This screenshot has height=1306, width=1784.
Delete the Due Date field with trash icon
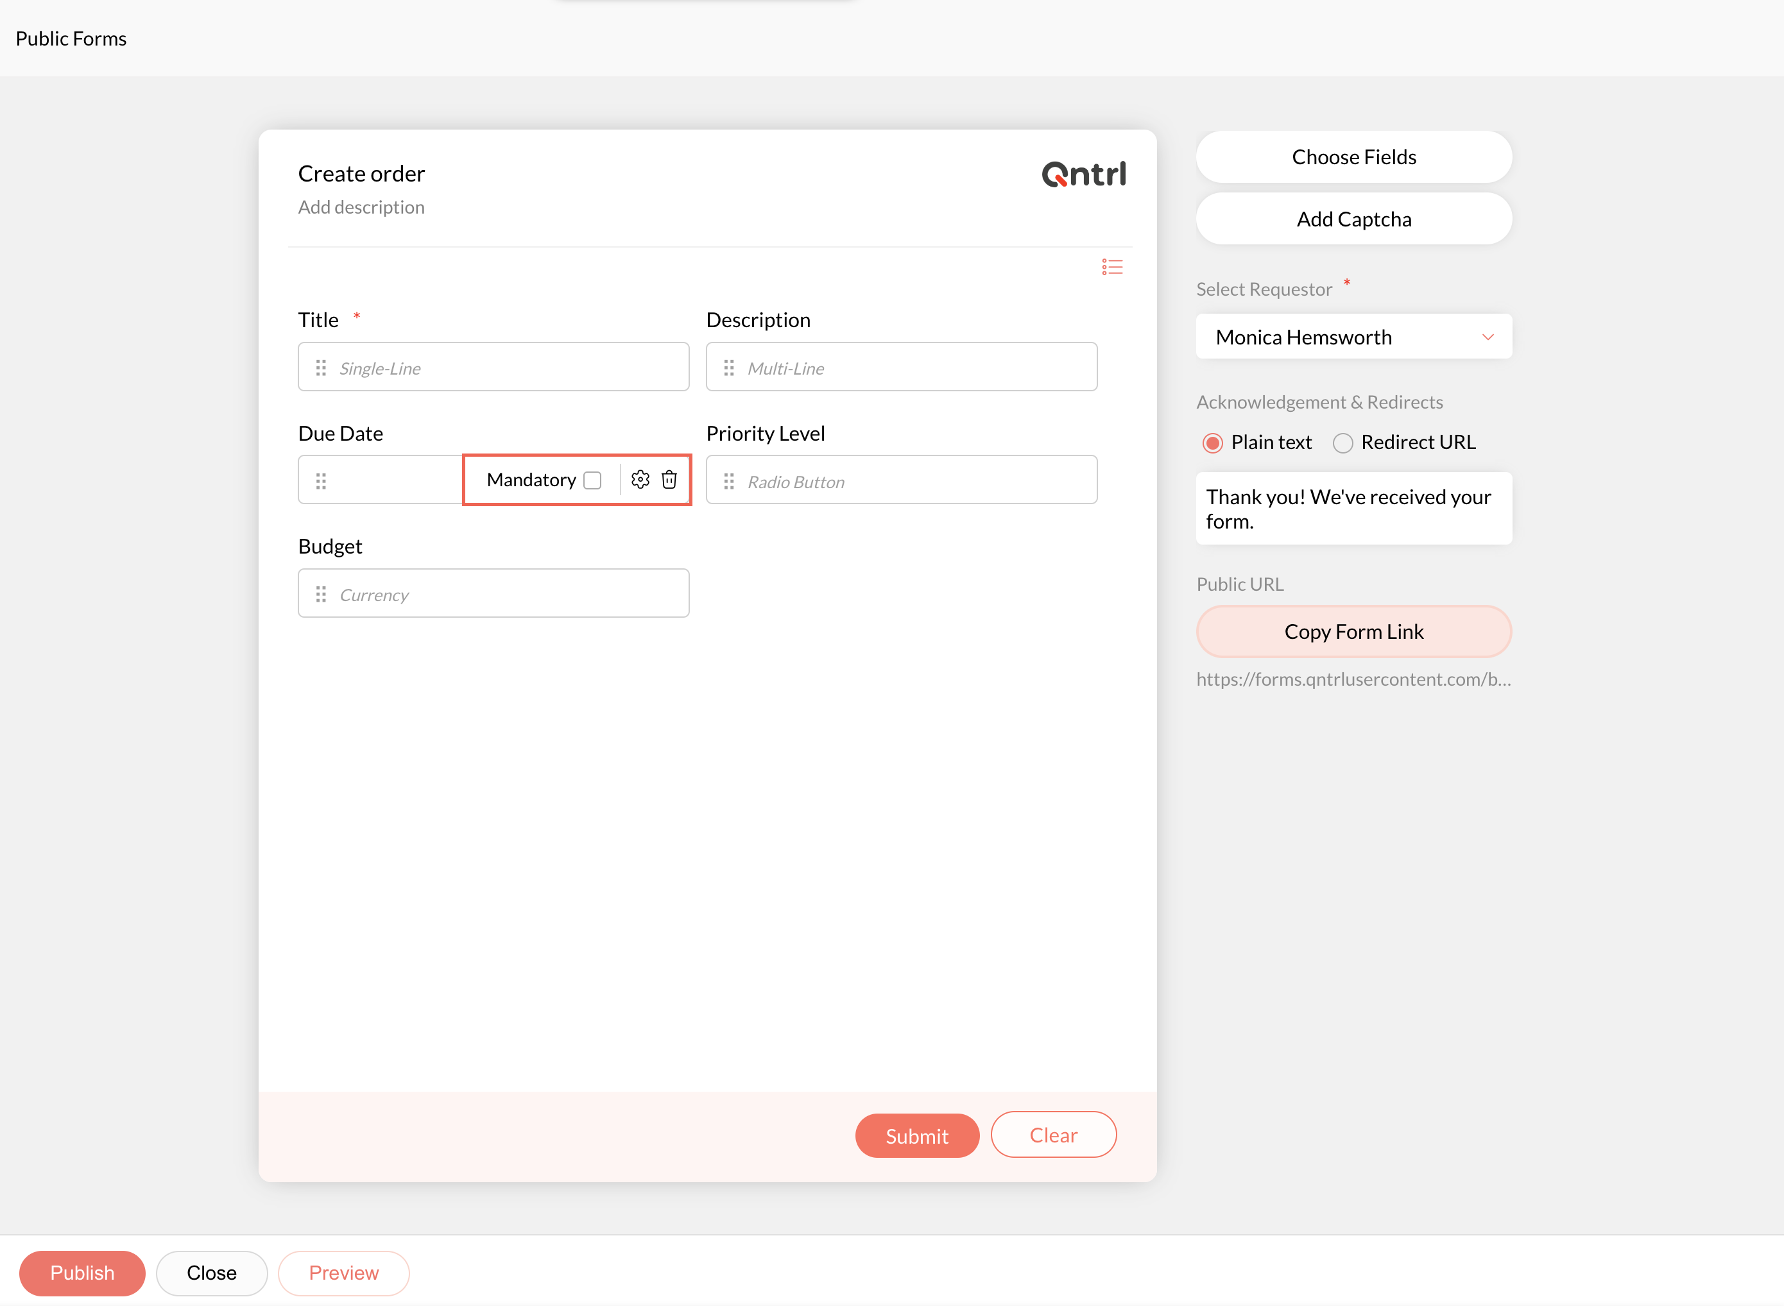coord(669,479)
